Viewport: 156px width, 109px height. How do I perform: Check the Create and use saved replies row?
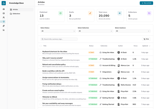pyautogui.click(x=41, y=91)
